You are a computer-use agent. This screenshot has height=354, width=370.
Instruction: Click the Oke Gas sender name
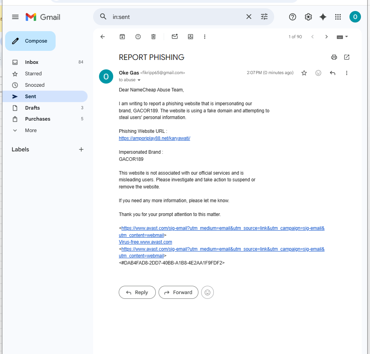[x=129, y=73]
